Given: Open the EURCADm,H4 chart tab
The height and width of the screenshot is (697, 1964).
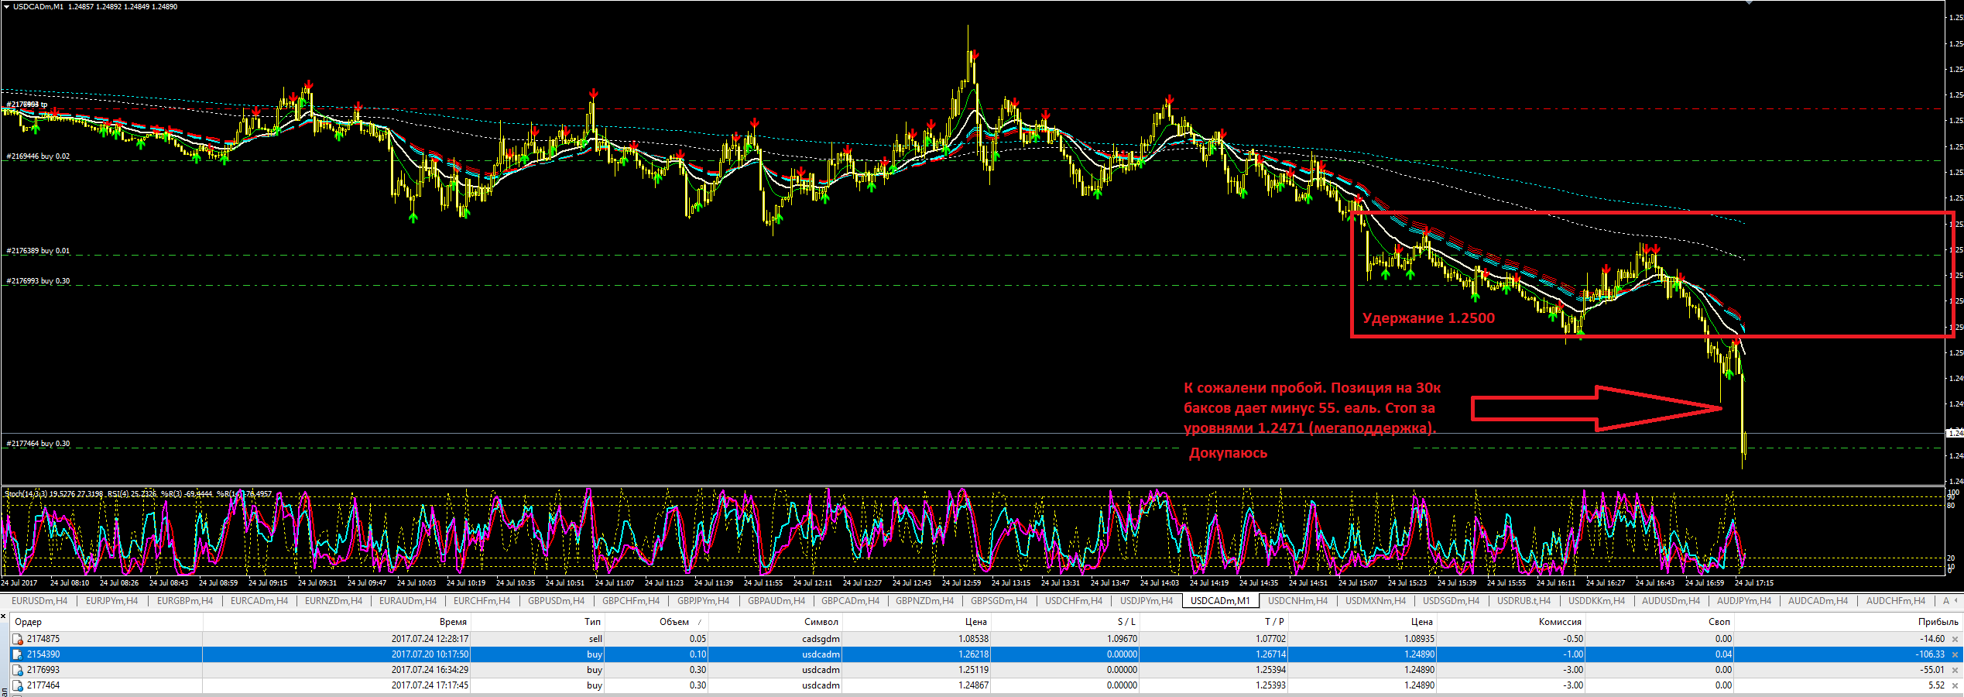Looking at the screenshot, I should click(259, 601).
